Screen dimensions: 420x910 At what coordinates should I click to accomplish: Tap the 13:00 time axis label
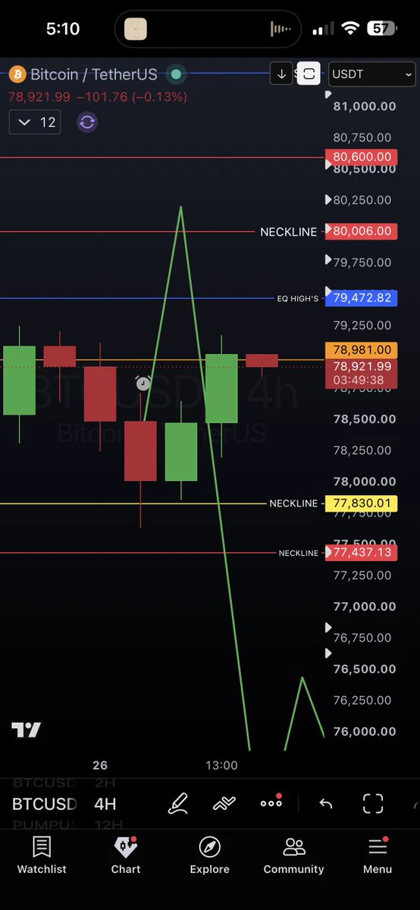click(x=221, y=765)
